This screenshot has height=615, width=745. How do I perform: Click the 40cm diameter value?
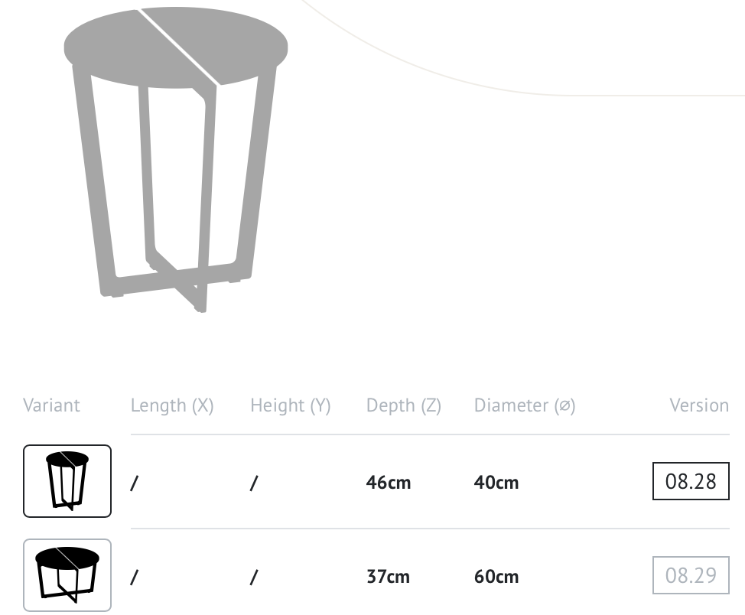496,483
